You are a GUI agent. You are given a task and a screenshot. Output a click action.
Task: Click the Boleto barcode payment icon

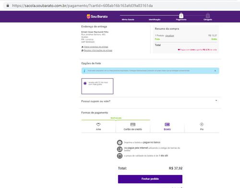[167, 124]
